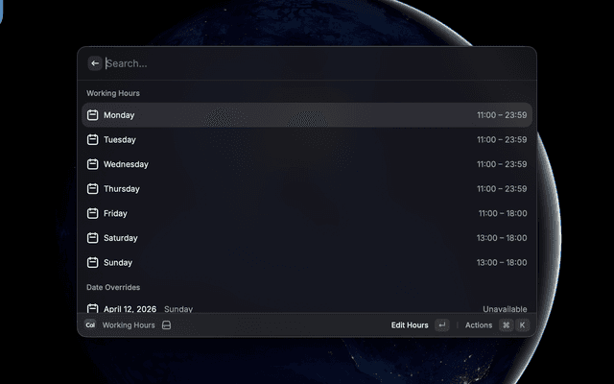Screen dimensions: 614x384
Task: Click the Tuesday calendar icon
Action: click(x=93, y=139)
